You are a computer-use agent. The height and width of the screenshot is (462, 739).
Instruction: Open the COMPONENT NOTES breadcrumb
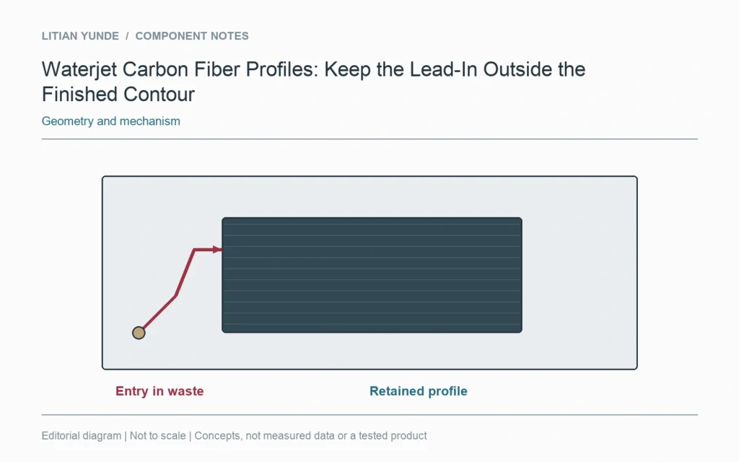[192, 36]
